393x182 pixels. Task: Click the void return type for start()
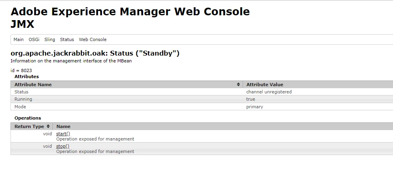(x=48, y=134)
